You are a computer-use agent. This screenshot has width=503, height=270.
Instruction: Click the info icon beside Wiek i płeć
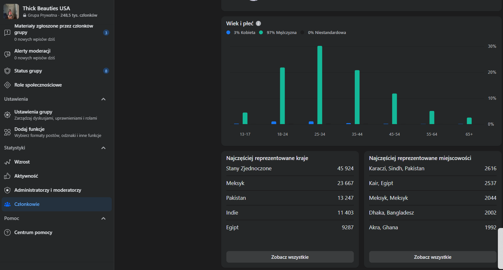click(x=258, y=23)
